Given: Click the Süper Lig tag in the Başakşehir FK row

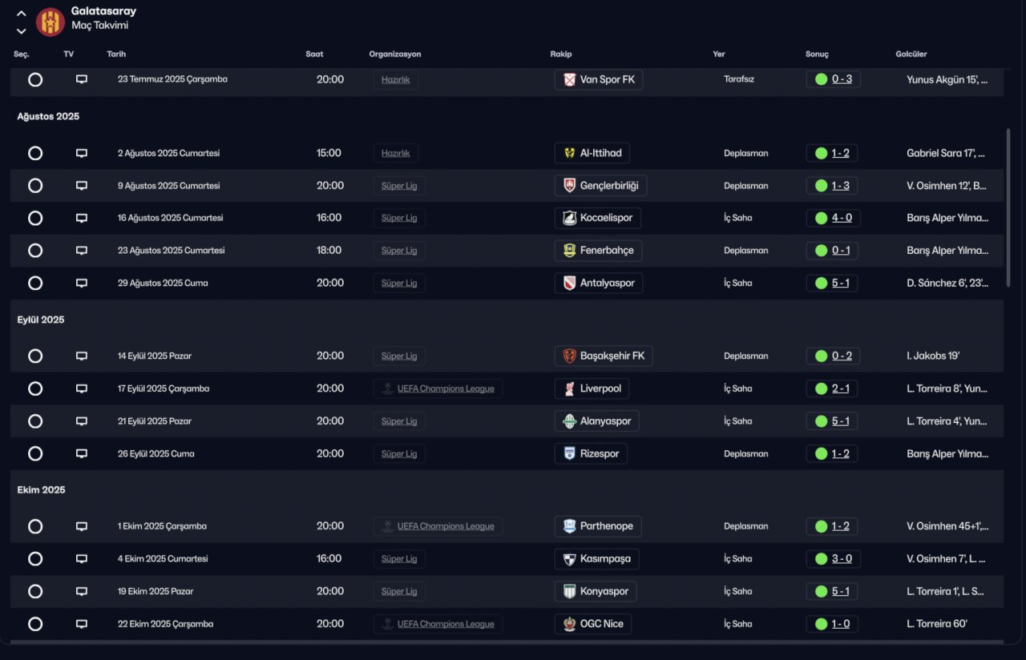Looking at the screenshot, I should (399, 356).
